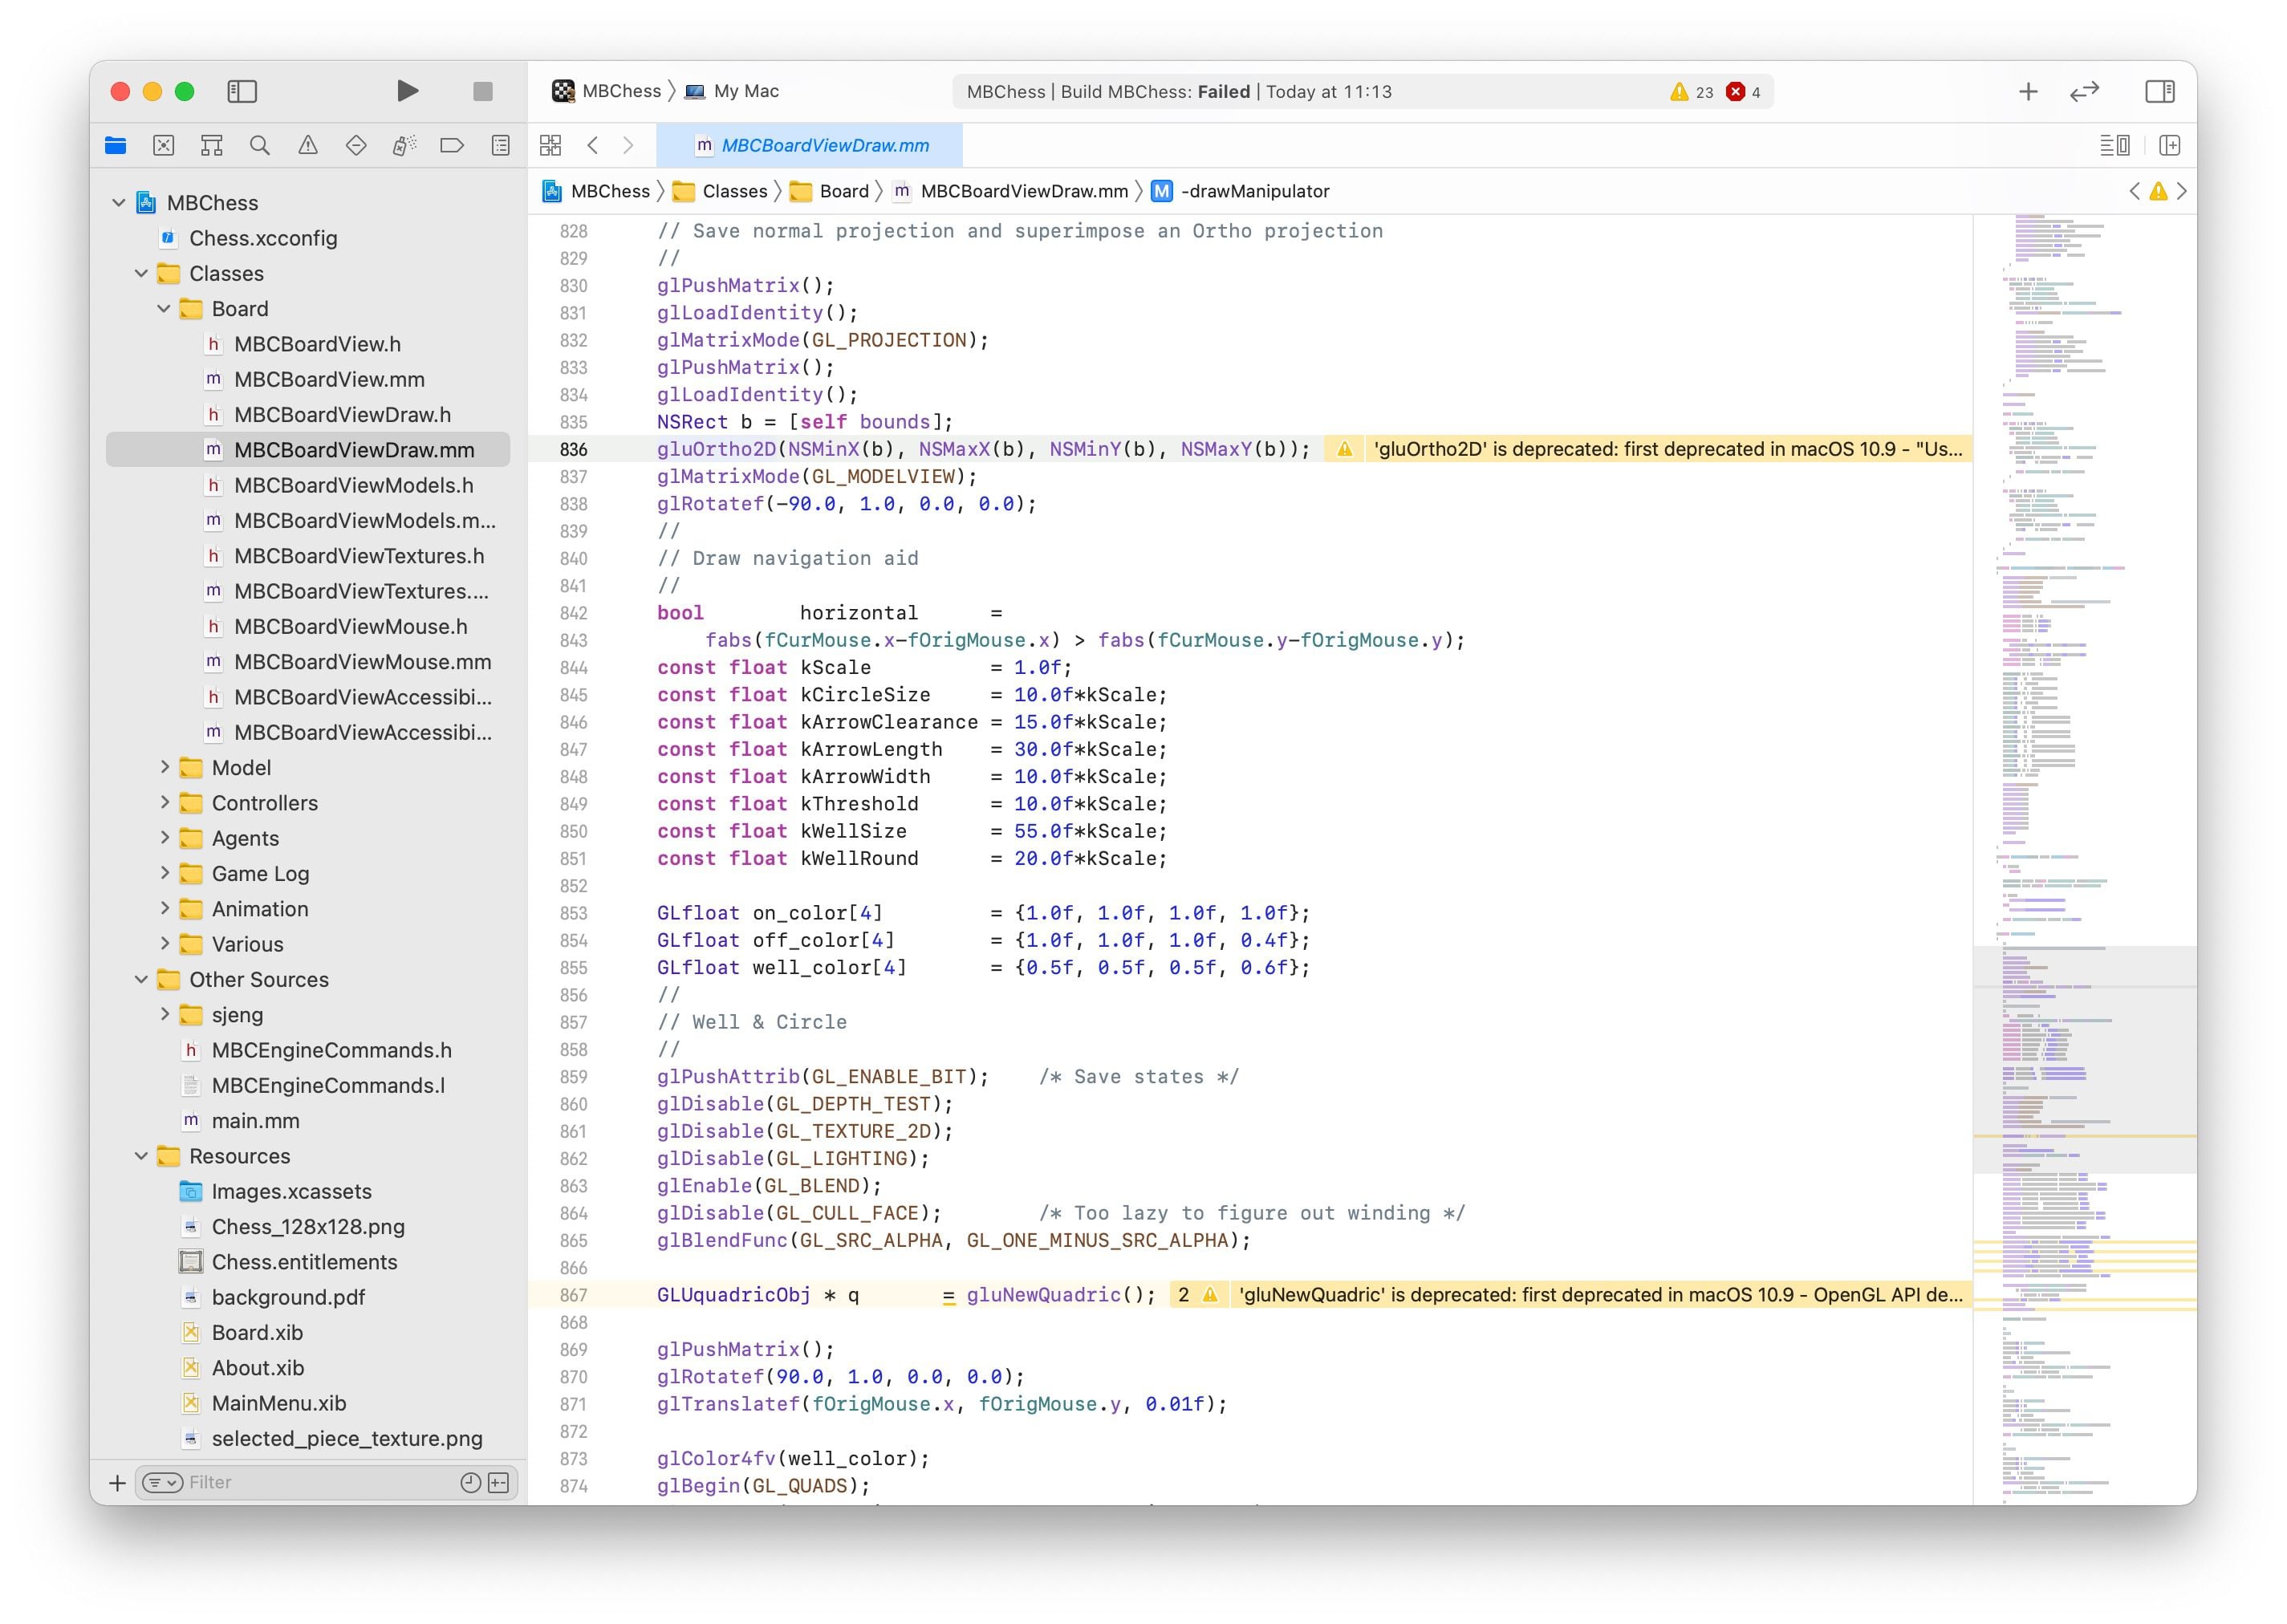Expand the Agents folder
2287x1624 pixels.
(x=165, y=838)
